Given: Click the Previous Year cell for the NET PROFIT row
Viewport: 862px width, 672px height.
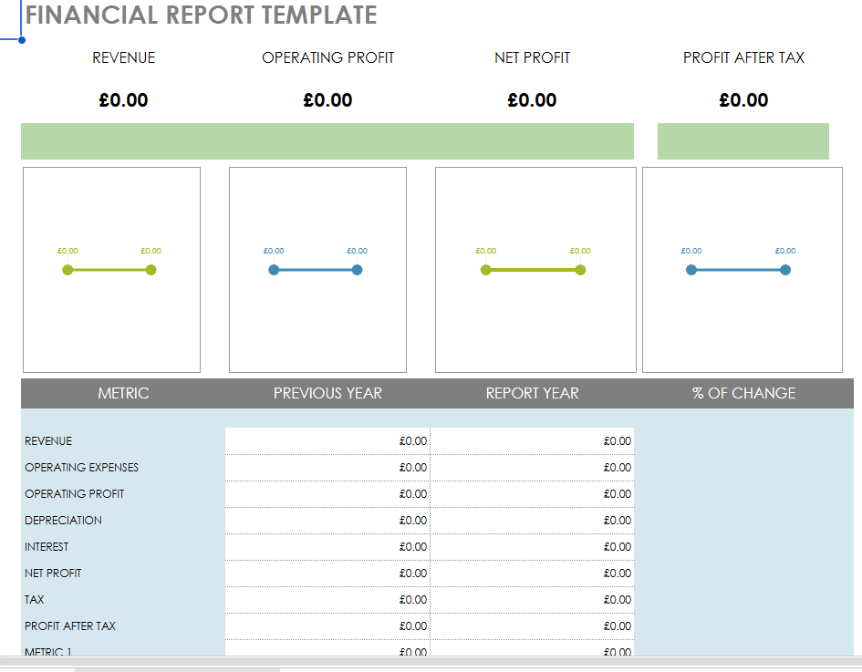Looking at the screenshot, I should pyautogui.click(x=327, y=574).
